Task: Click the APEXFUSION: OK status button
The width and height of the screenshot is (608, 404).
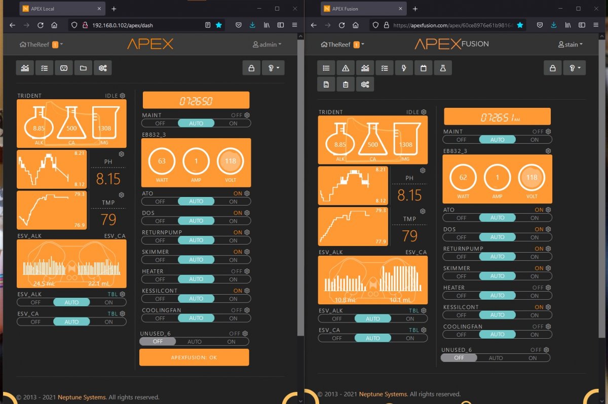Action: tap(195, 357)
